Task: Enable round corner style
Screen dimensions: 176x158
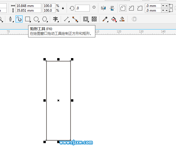Action: click(x=123, y=8)
